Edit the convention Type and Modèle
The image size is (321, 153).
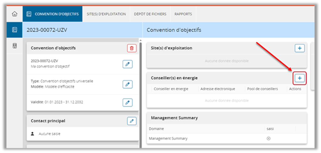click(x=127, y=84)
